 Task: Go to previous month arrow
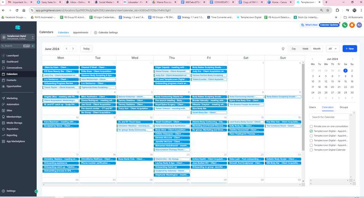click(x=67, y=49)
